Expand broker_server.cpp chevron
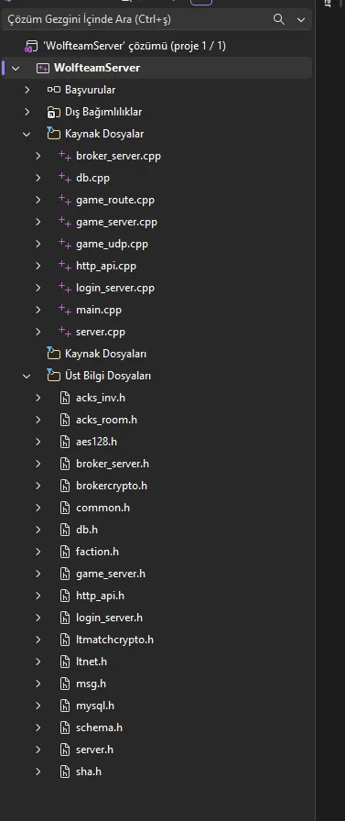Image resolution: width=345 pixels, height=821 pixels. coord(38,156)
